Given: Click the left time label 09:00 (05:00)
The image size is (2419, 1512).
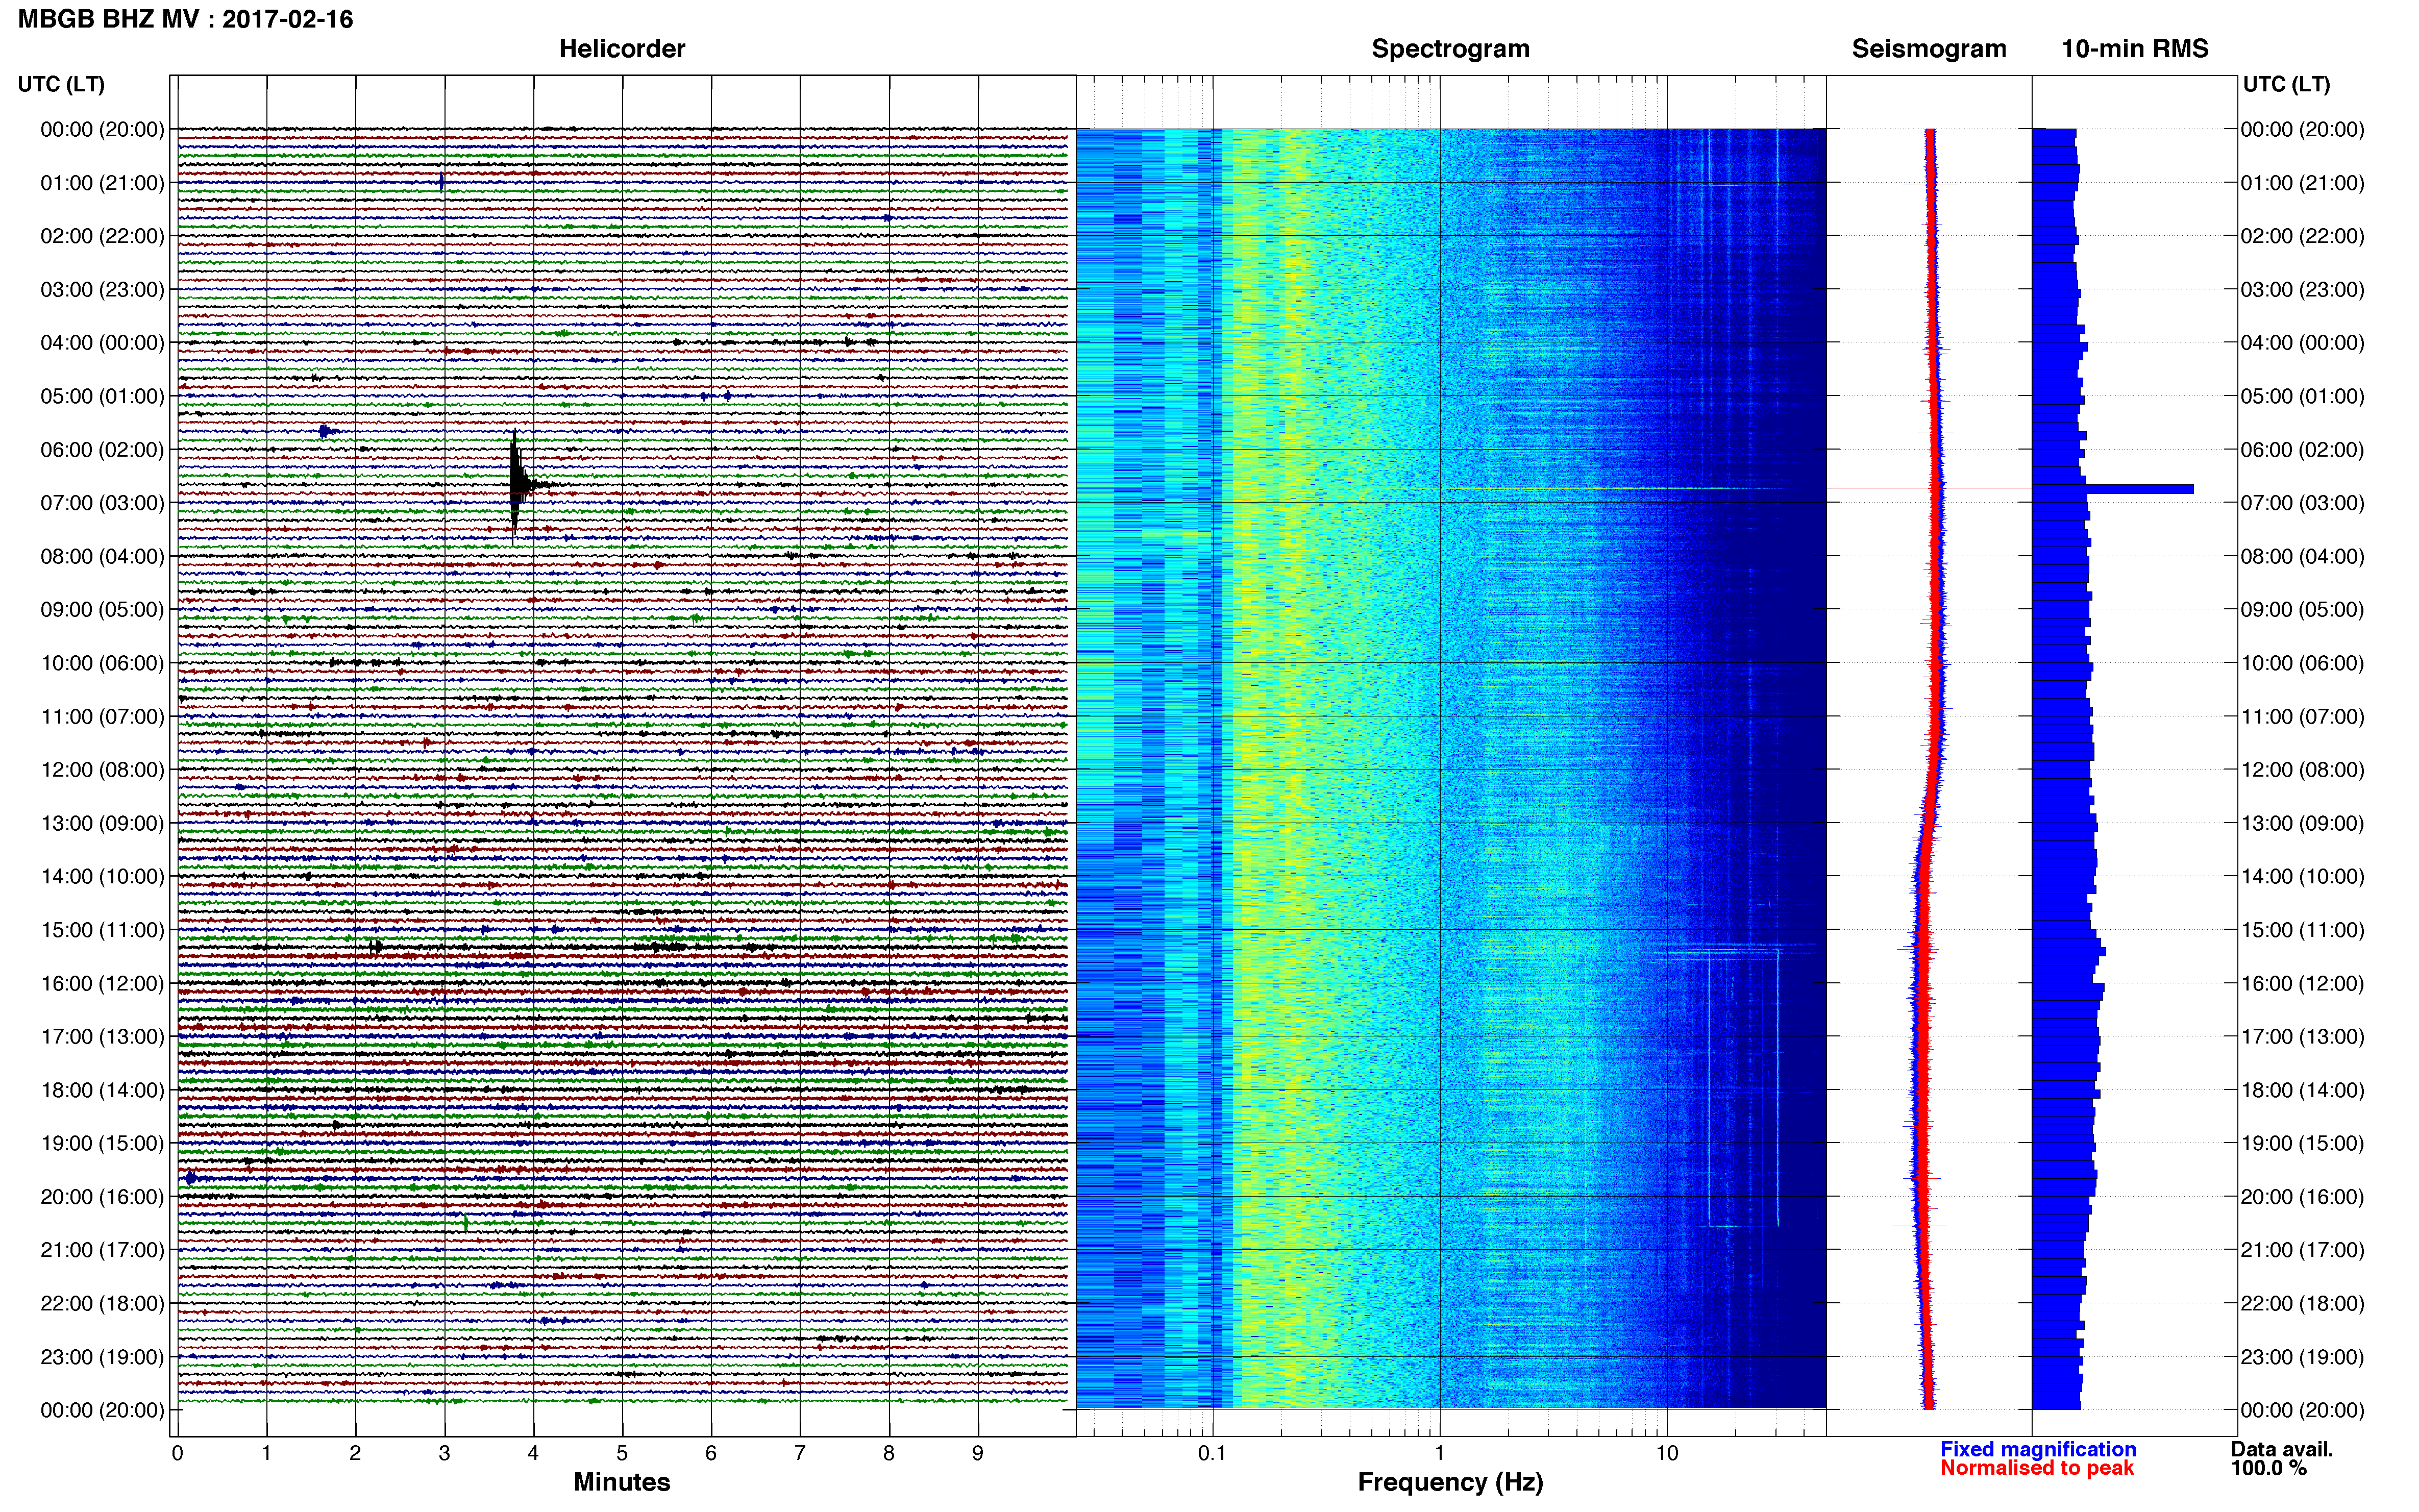Looking at the screenshot, I should coord(102,610).
